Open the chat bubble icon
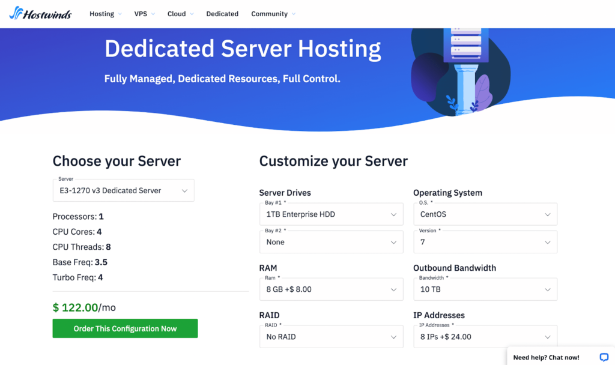 click(604, 357)
